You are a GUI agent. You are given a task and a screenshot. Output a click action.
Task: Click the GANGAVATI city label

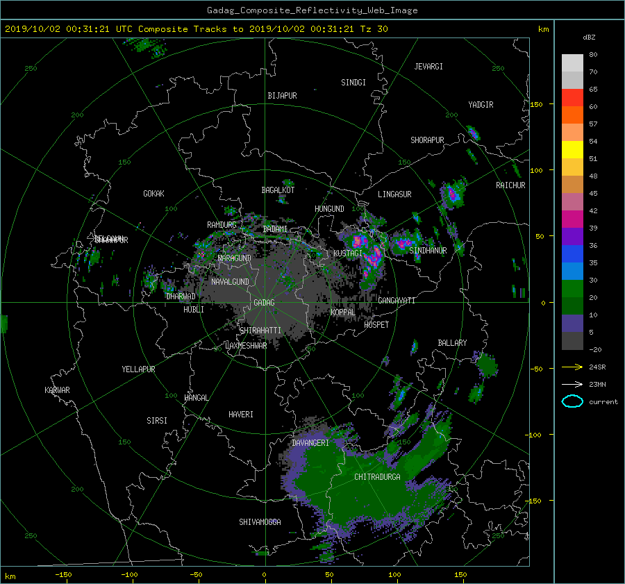pos(397,301)
